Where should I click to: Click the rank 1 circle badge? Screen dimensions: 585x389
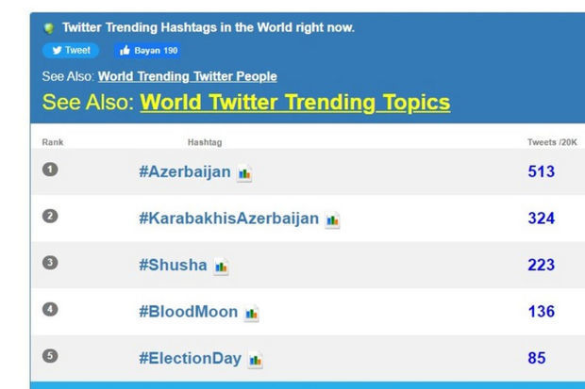(x=51, y=170)
